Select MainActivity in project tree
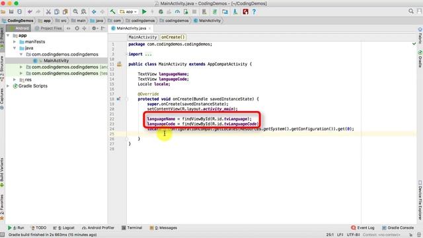 56,61
